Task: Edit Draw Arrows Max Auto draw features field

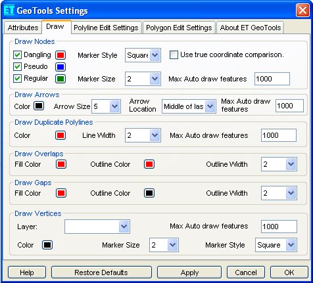Action: point(289,106)
